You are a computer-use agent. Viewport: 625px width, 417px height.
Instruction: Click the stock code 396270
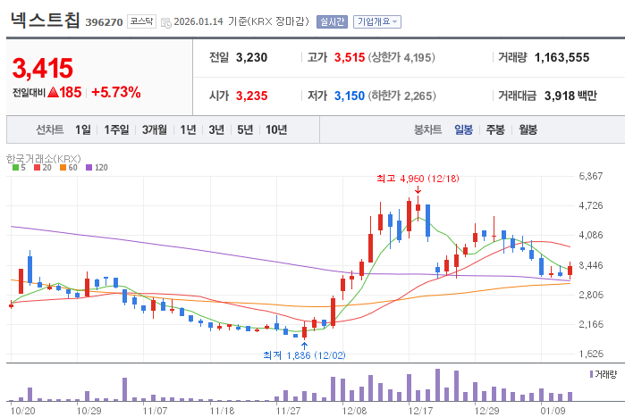pyautogui.click(x=104, y=22)
